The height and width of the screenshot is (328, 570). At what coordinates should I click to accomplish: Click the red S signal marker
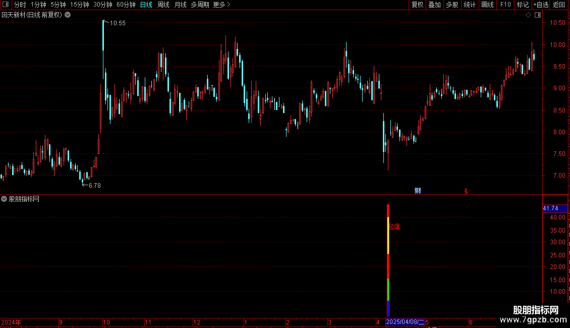466,191
